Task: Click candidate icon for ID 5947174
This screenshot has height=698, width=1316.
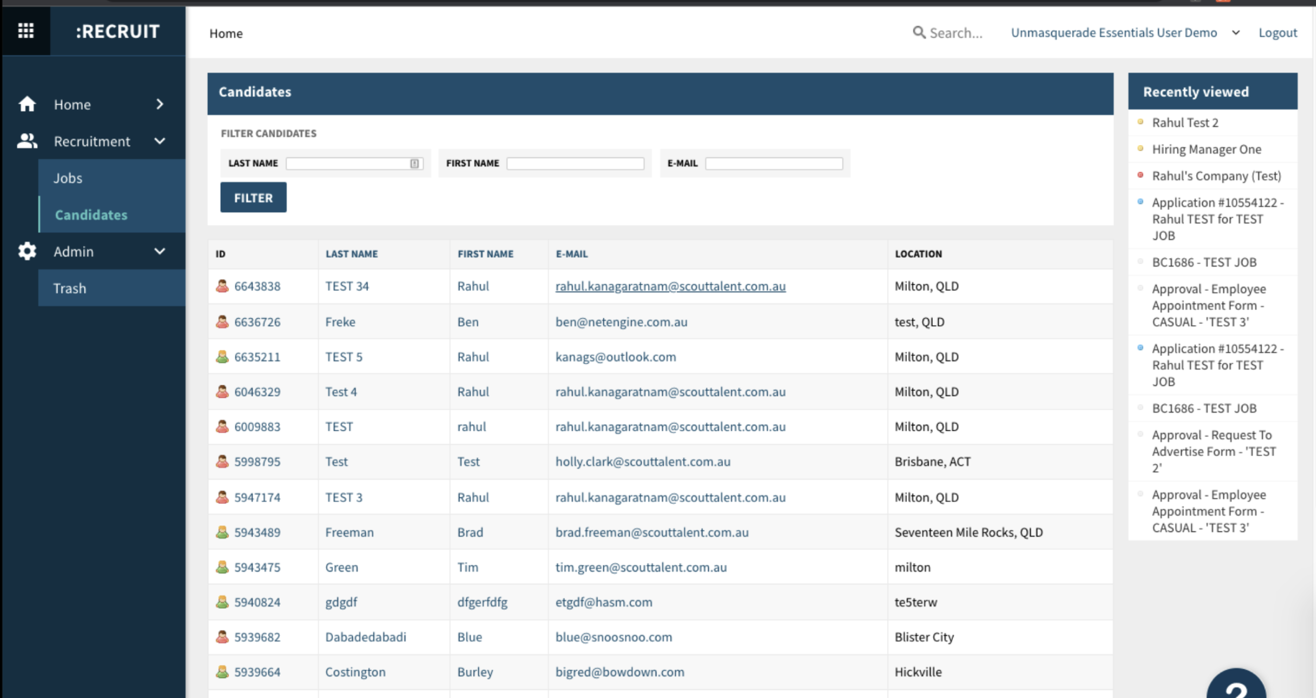Action: click(x=222, y=497)
